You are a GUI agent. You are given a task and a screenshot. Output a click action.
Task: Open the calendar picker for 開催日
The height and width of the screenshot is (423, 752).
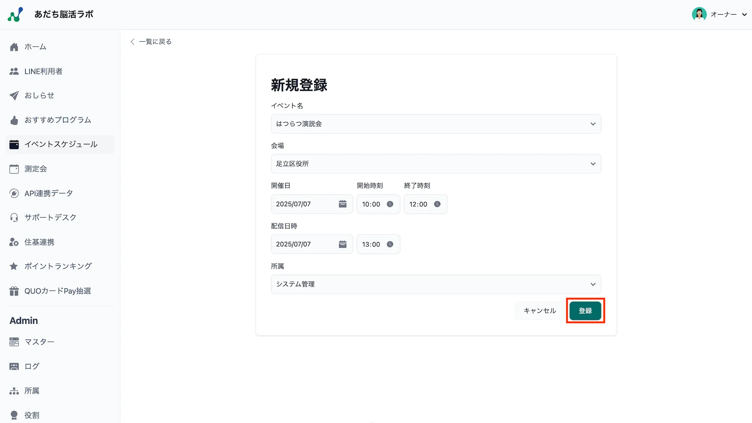pos(343,204)
